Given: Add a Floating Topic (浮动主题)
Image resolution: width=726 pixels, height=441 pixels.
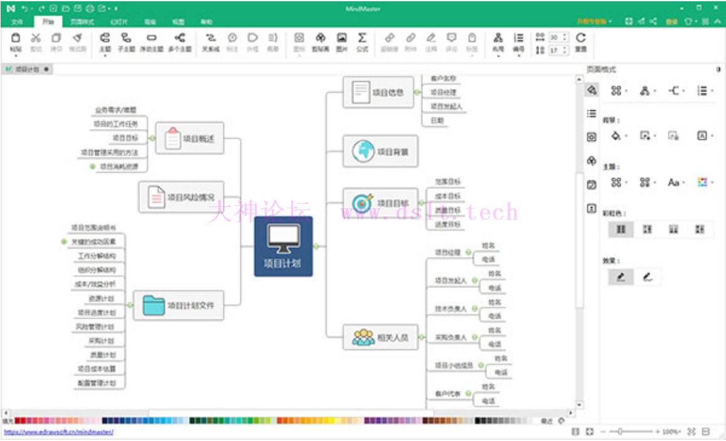Looking at the screenshot, I should [151, 39].
